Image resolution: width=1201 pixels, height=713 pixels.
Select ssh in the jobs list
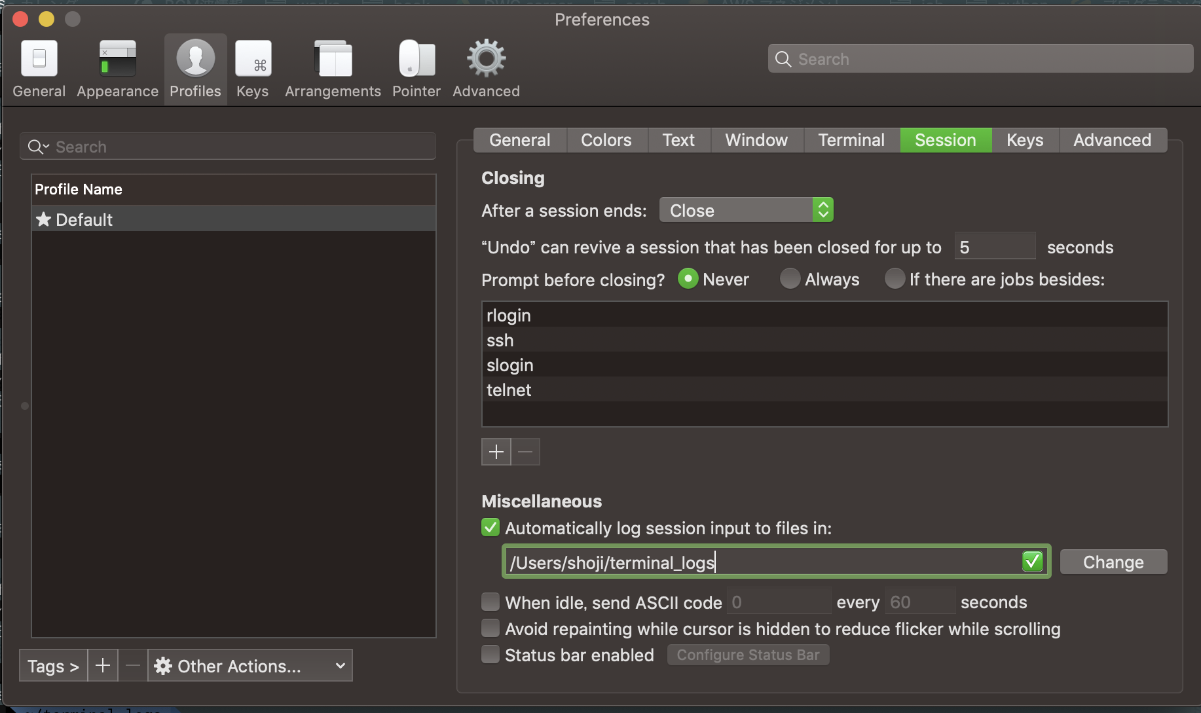824,340
